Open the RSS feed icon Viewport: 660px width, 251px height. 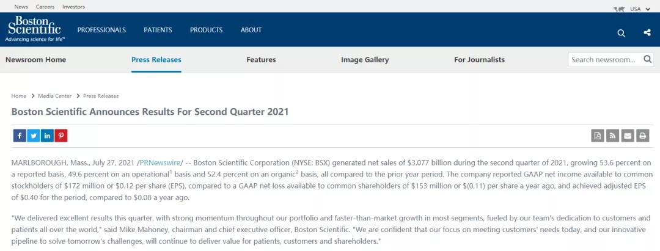[612, 136]
